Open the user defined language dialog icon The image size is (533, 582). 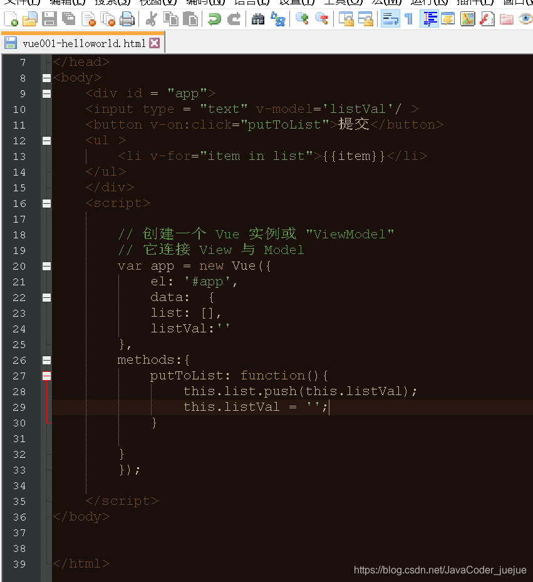click(448, 19)
